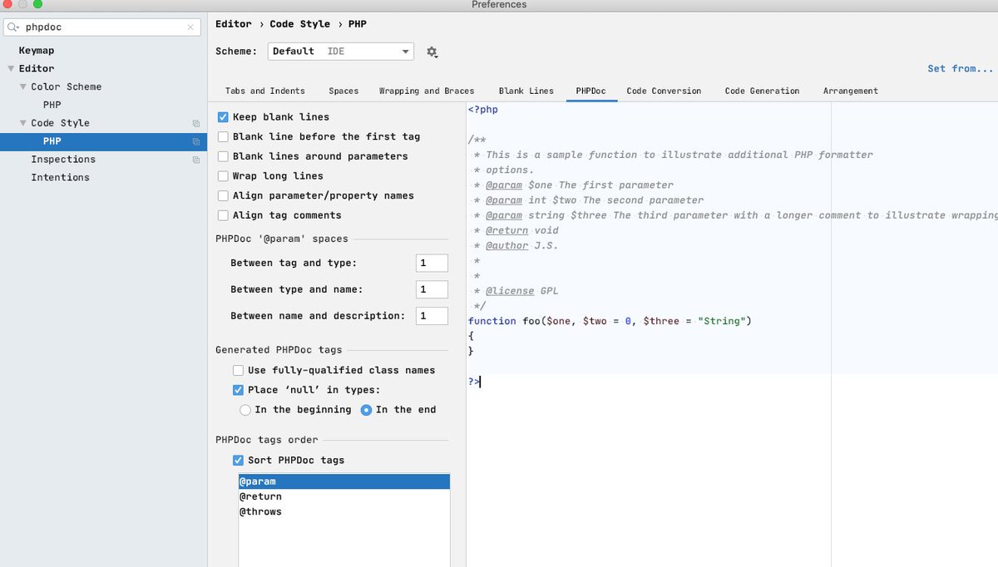Open scheme actions gear menu
Viewport: 998px width, 567px height.
(x=432, y=52)
